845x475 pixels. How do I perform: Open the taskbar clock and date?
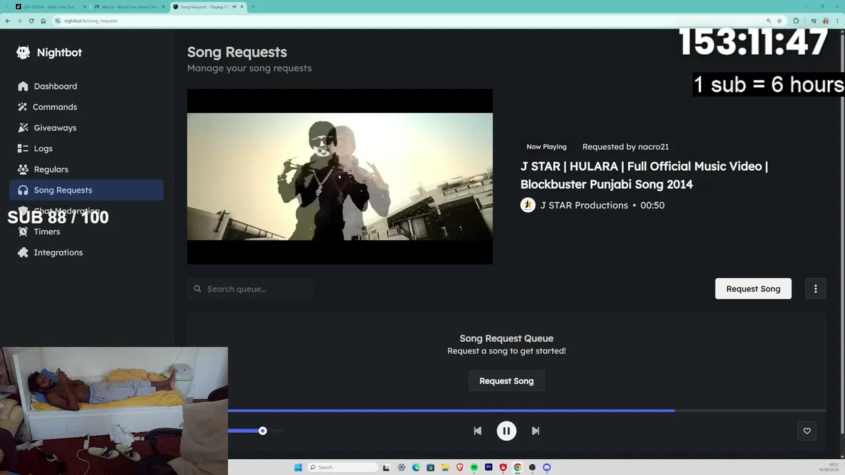pyautogui.click(x=828, y=467)
